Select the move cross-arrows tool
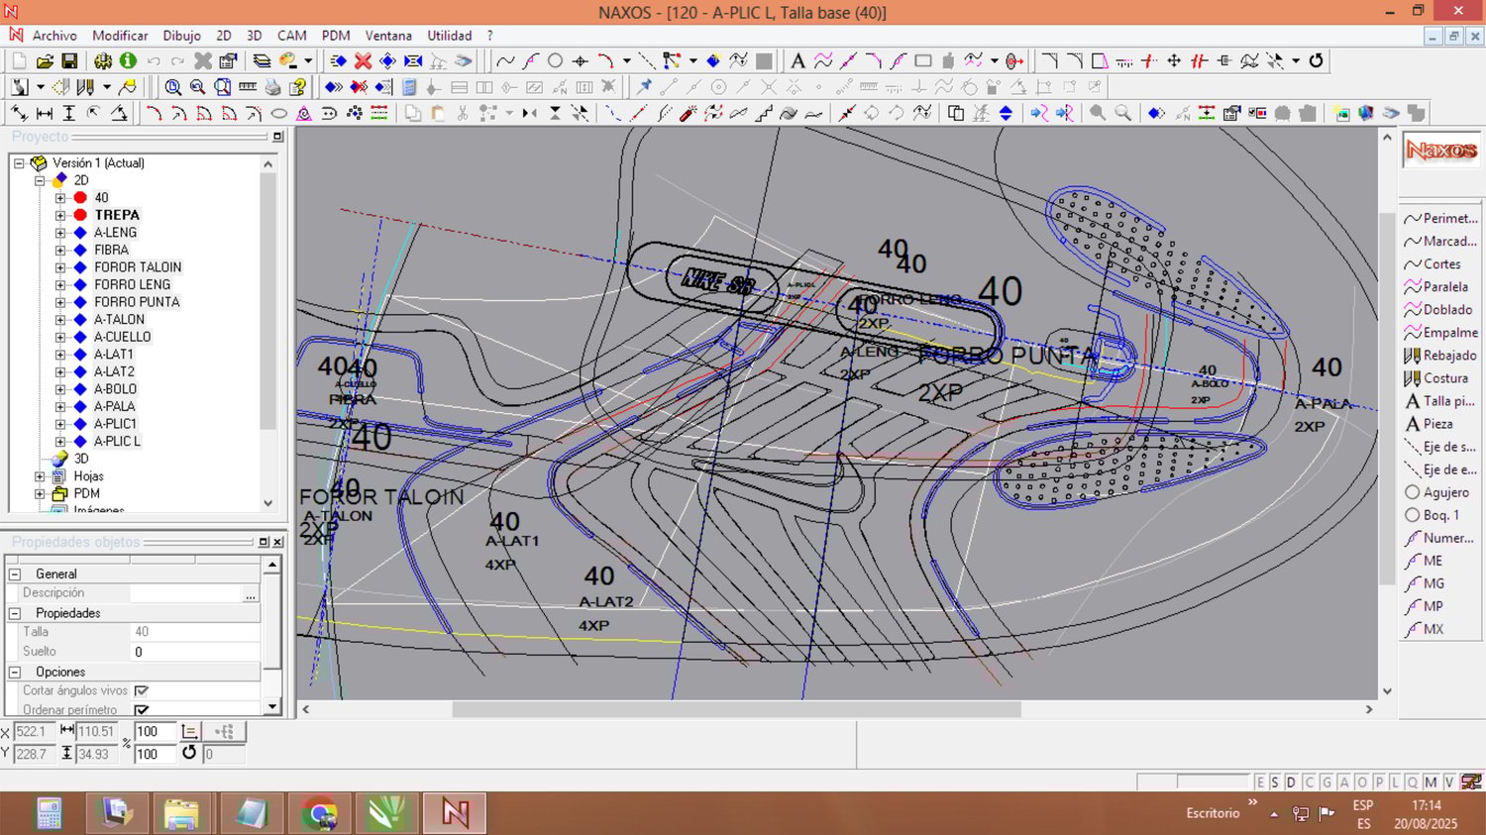 click(1174, 61)
